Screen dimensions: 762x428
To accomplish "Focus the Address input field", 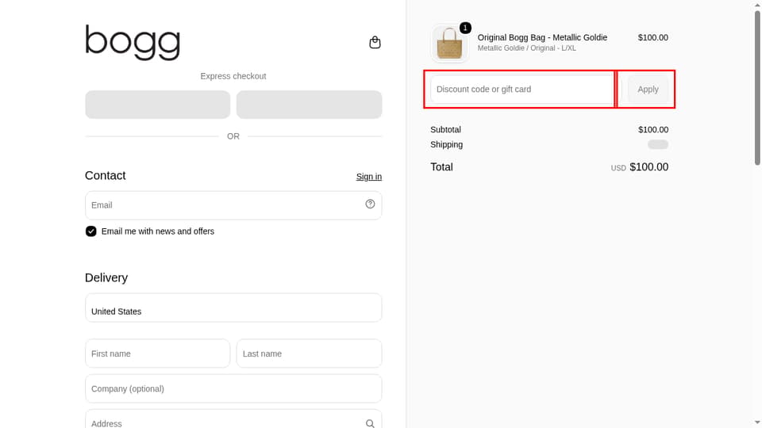I will pos(233,420).
